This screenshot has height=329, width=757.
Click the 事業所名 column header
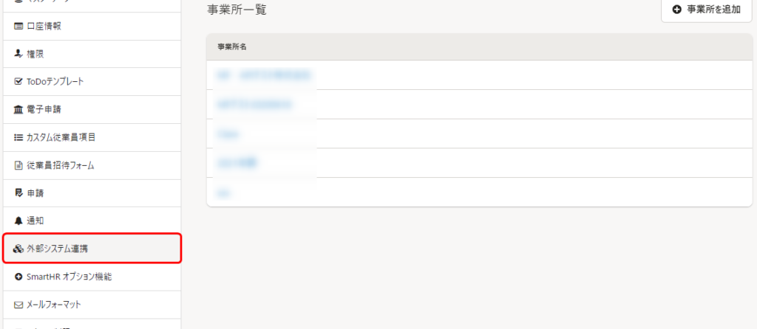click(233, 47)
